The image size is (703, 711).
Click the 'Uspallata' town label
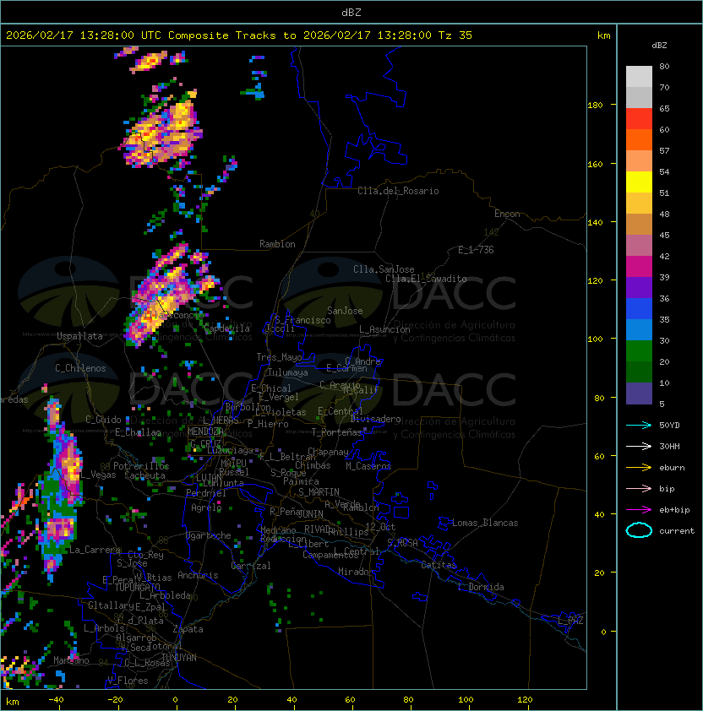point(79,336)
